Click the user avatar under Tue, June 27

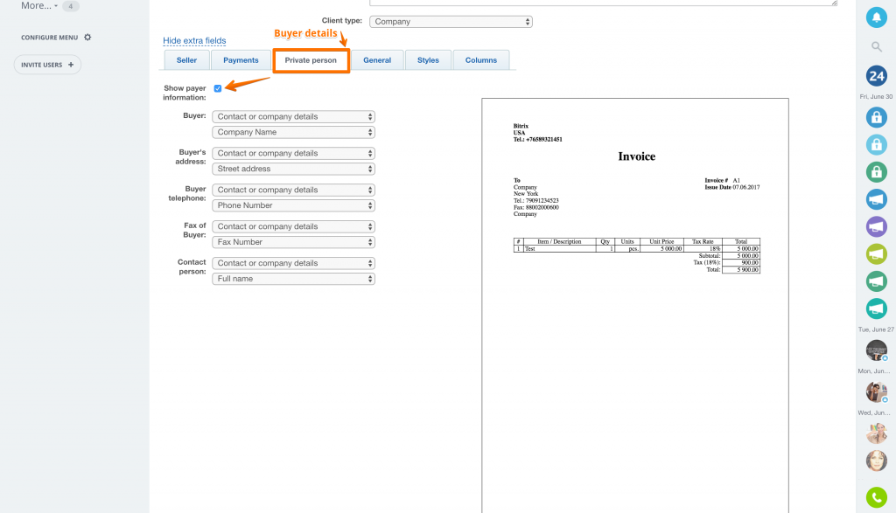pos(876,350)
